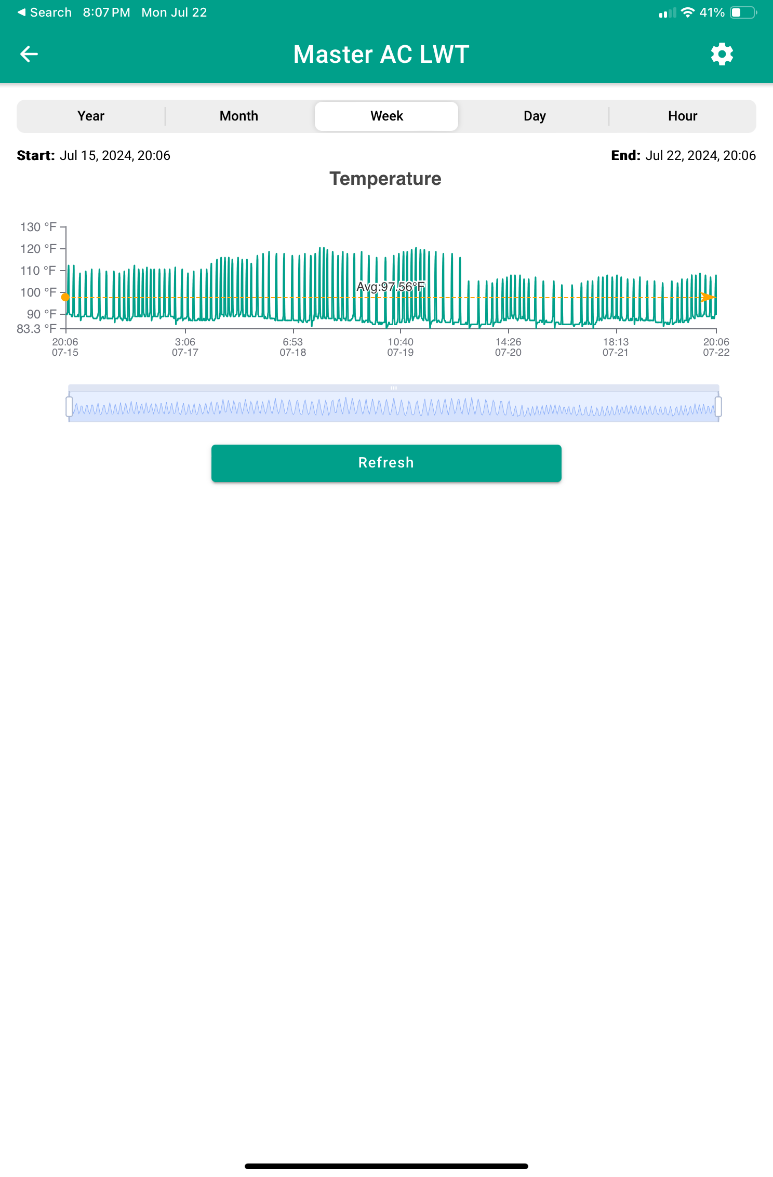Click the Avg:97.56°F label on chart
The image size is (773, 1177).
(x=391, y=287)
